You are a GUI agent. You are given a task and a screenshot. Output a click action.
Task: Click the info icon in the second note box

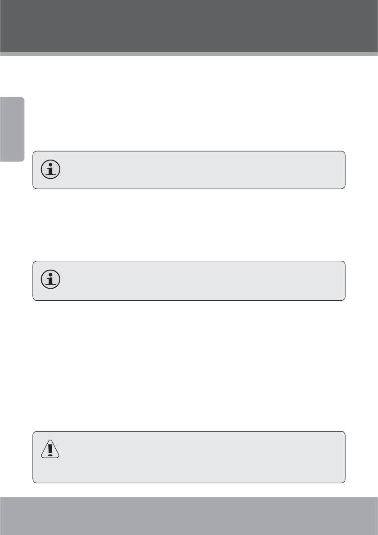(x=50, y=280)
